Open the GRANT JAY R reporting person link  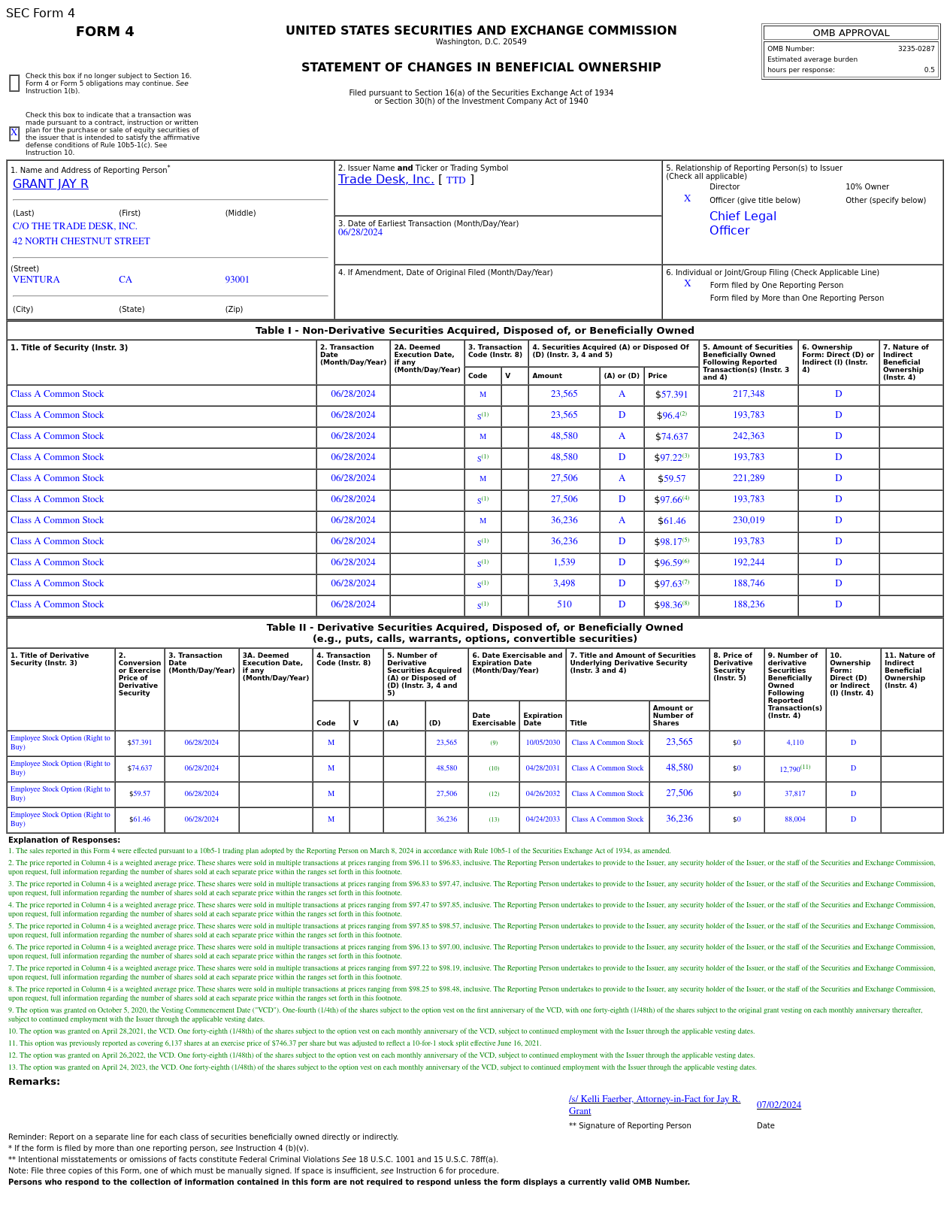[x=50, y=184]
